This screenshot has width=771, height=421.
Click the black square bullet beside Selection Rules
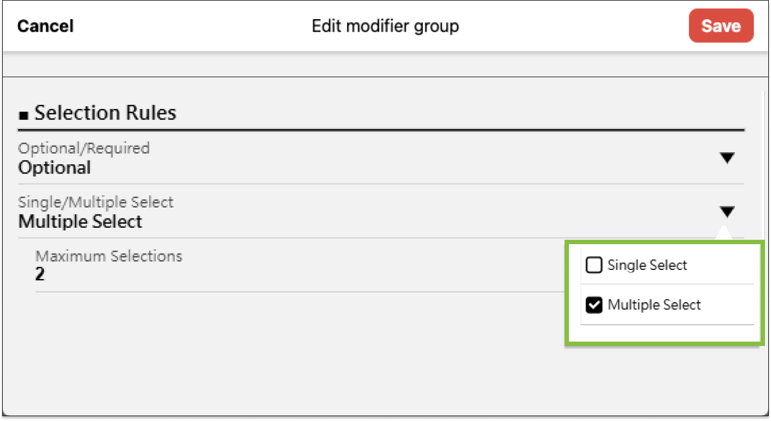coord(23,116)
